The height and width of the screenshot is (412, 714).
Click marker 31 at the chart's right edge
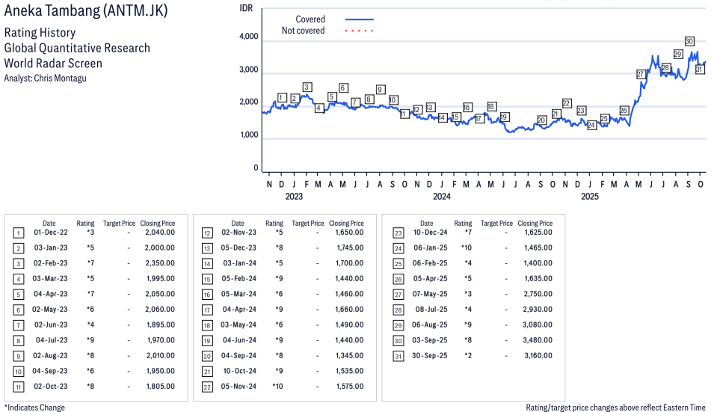(700, 70)
